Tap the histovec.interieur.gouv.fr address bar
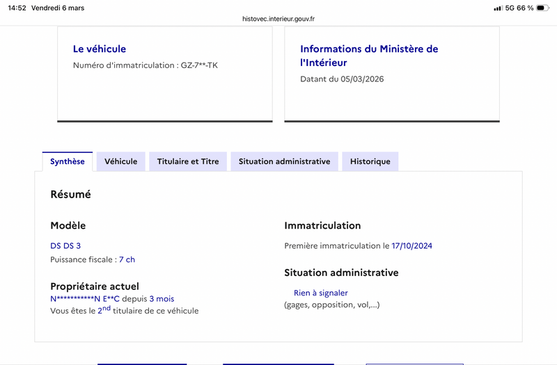557x365 pixels. pyautogui.click(x=278, y=19)
